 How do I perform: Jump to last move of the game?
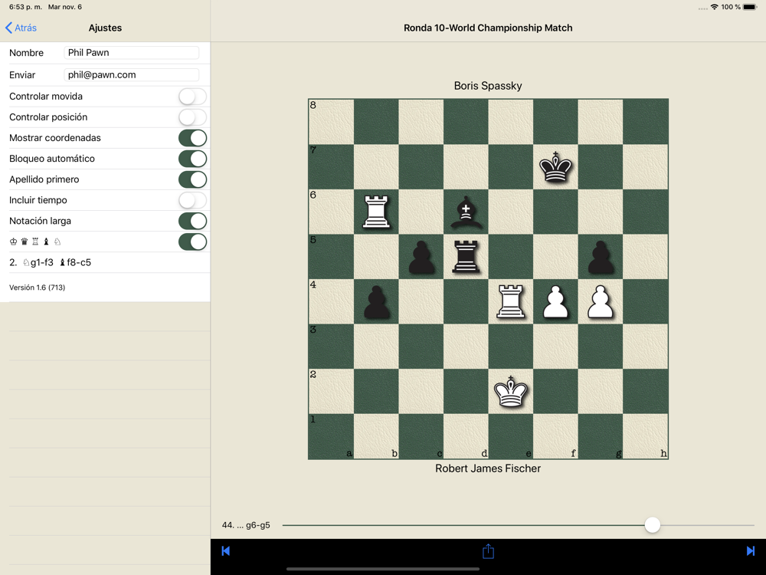click(751, 551)
